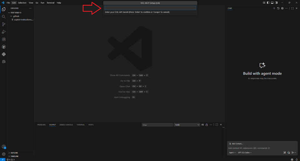Image resolution: width=300 pixels, height=161 pixels.
Task: Show chat history via clock icon
Action: pyautogui.click(x=278, y=8)
